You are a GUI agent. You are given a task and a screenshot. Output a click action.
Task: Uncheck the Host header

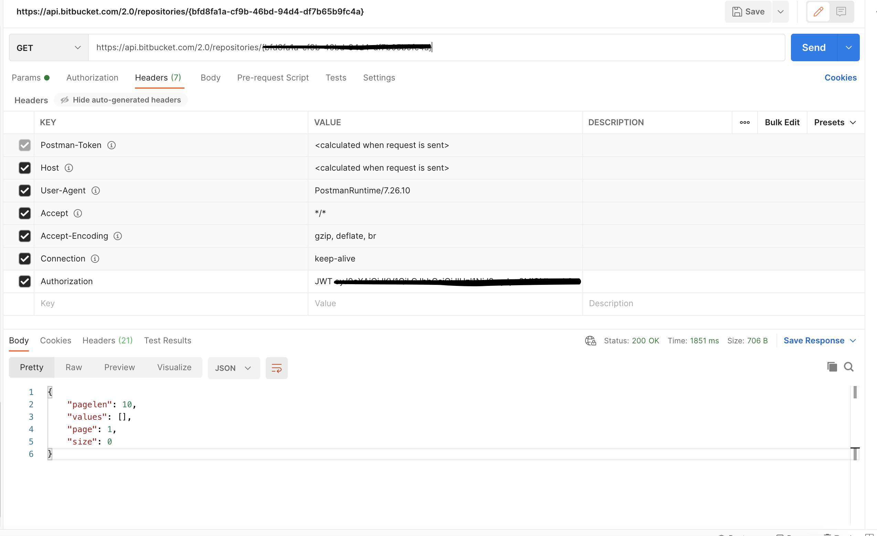click(x=24, y=168)
